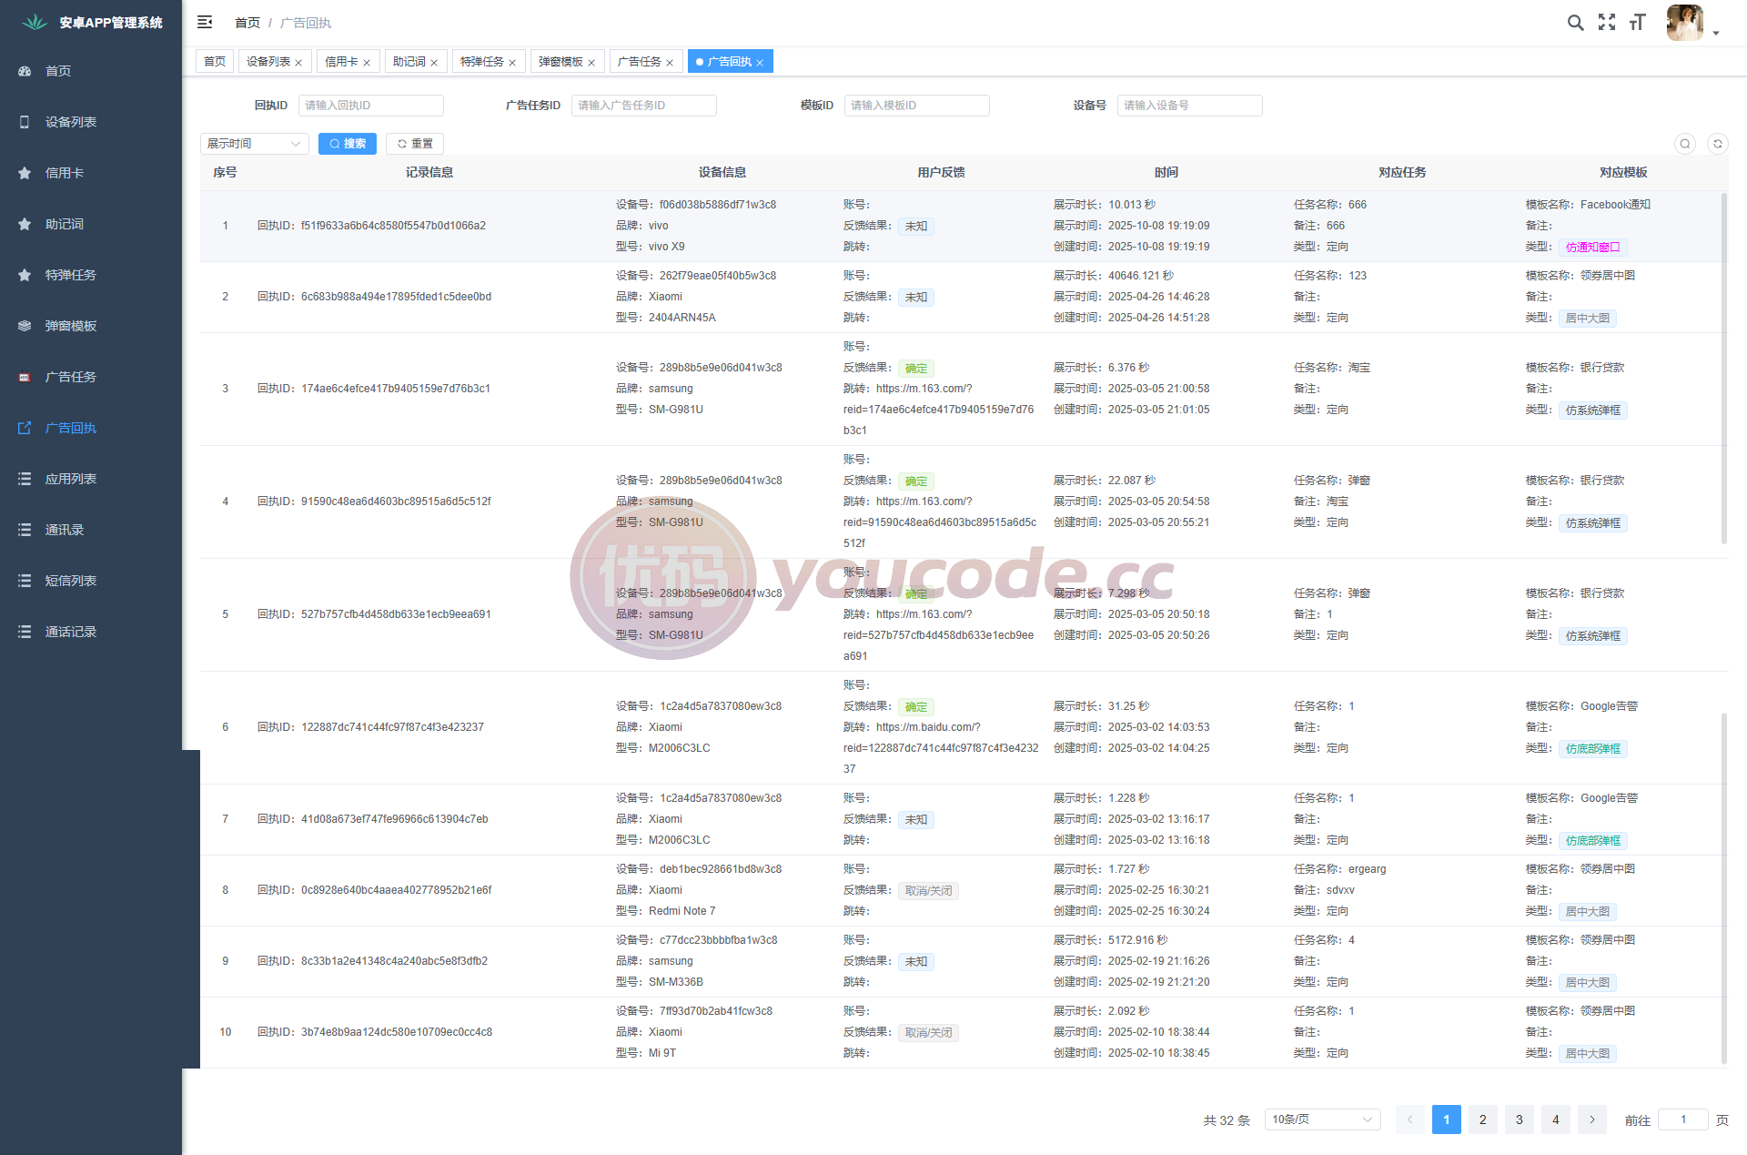The image size is (1747, 1155).
Task: Click the list icon beside 应用列表
Action: pos(25,479)
